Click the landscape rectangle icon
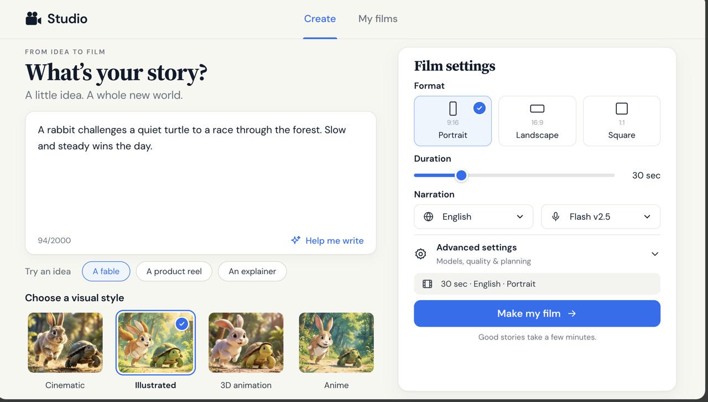The width and height of the screenshot is (708, 402). point(537,109)
